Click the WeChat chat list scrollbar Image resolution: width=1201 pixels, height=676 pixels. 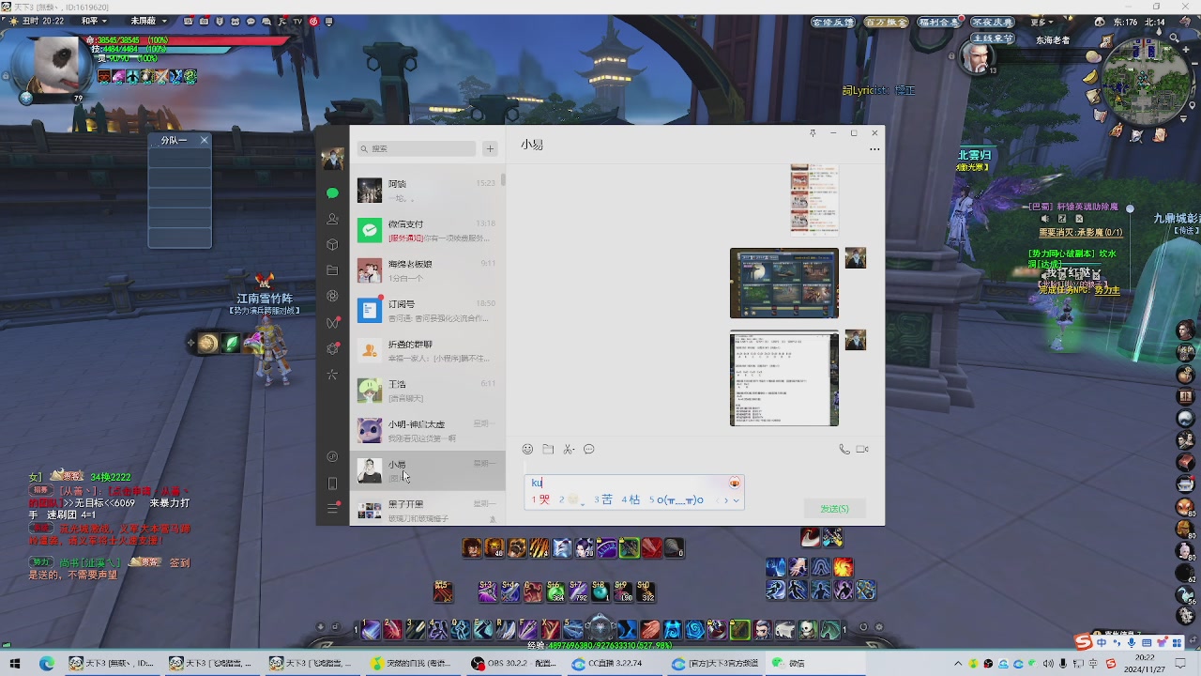[x=504, y=178]
